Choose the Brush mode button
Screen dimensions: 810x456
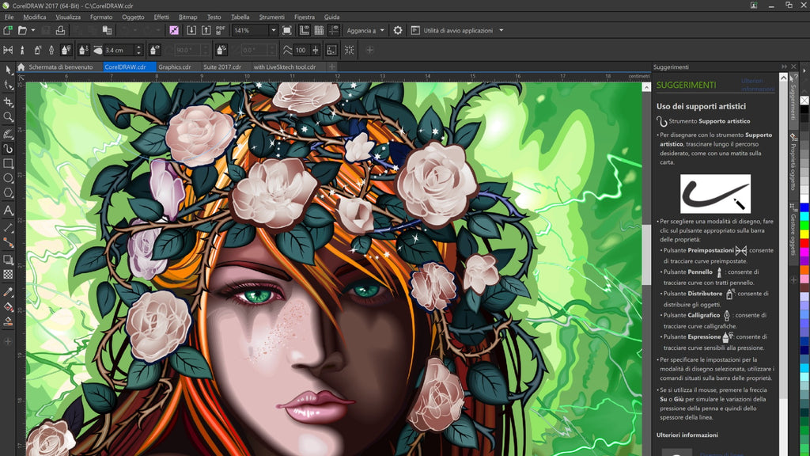[22, 50]
